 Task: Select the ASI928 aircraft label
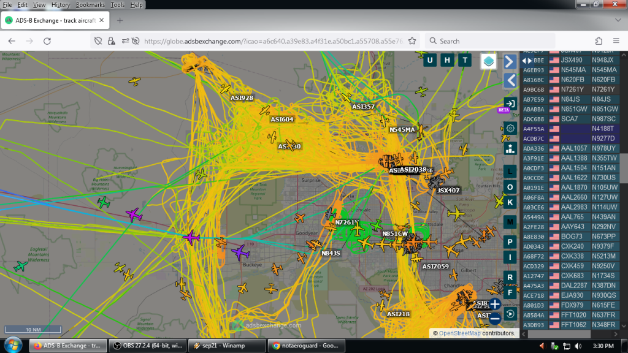[x=242, y=97]
